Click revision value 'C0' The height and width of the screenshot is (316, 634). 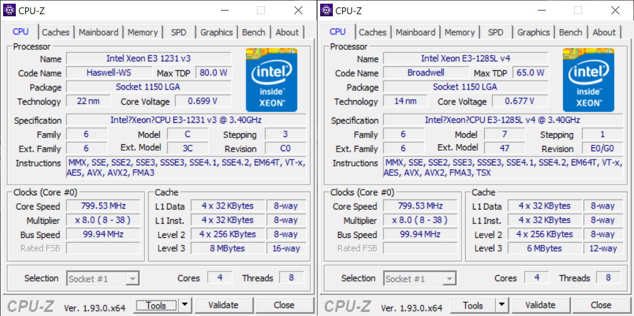(285, 149)
